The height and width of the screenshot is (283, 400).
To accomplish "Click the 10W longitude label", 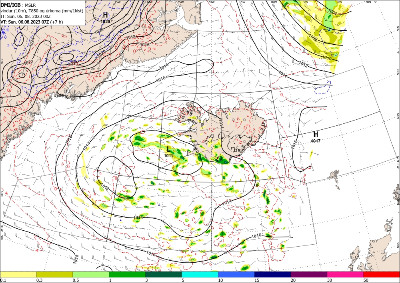I will point(274,2).
